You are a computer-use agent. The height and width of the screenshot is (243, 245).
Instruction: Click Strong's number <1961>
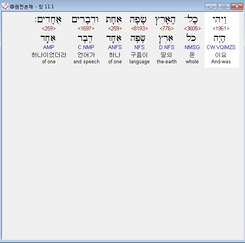click(x=221, y=28)
